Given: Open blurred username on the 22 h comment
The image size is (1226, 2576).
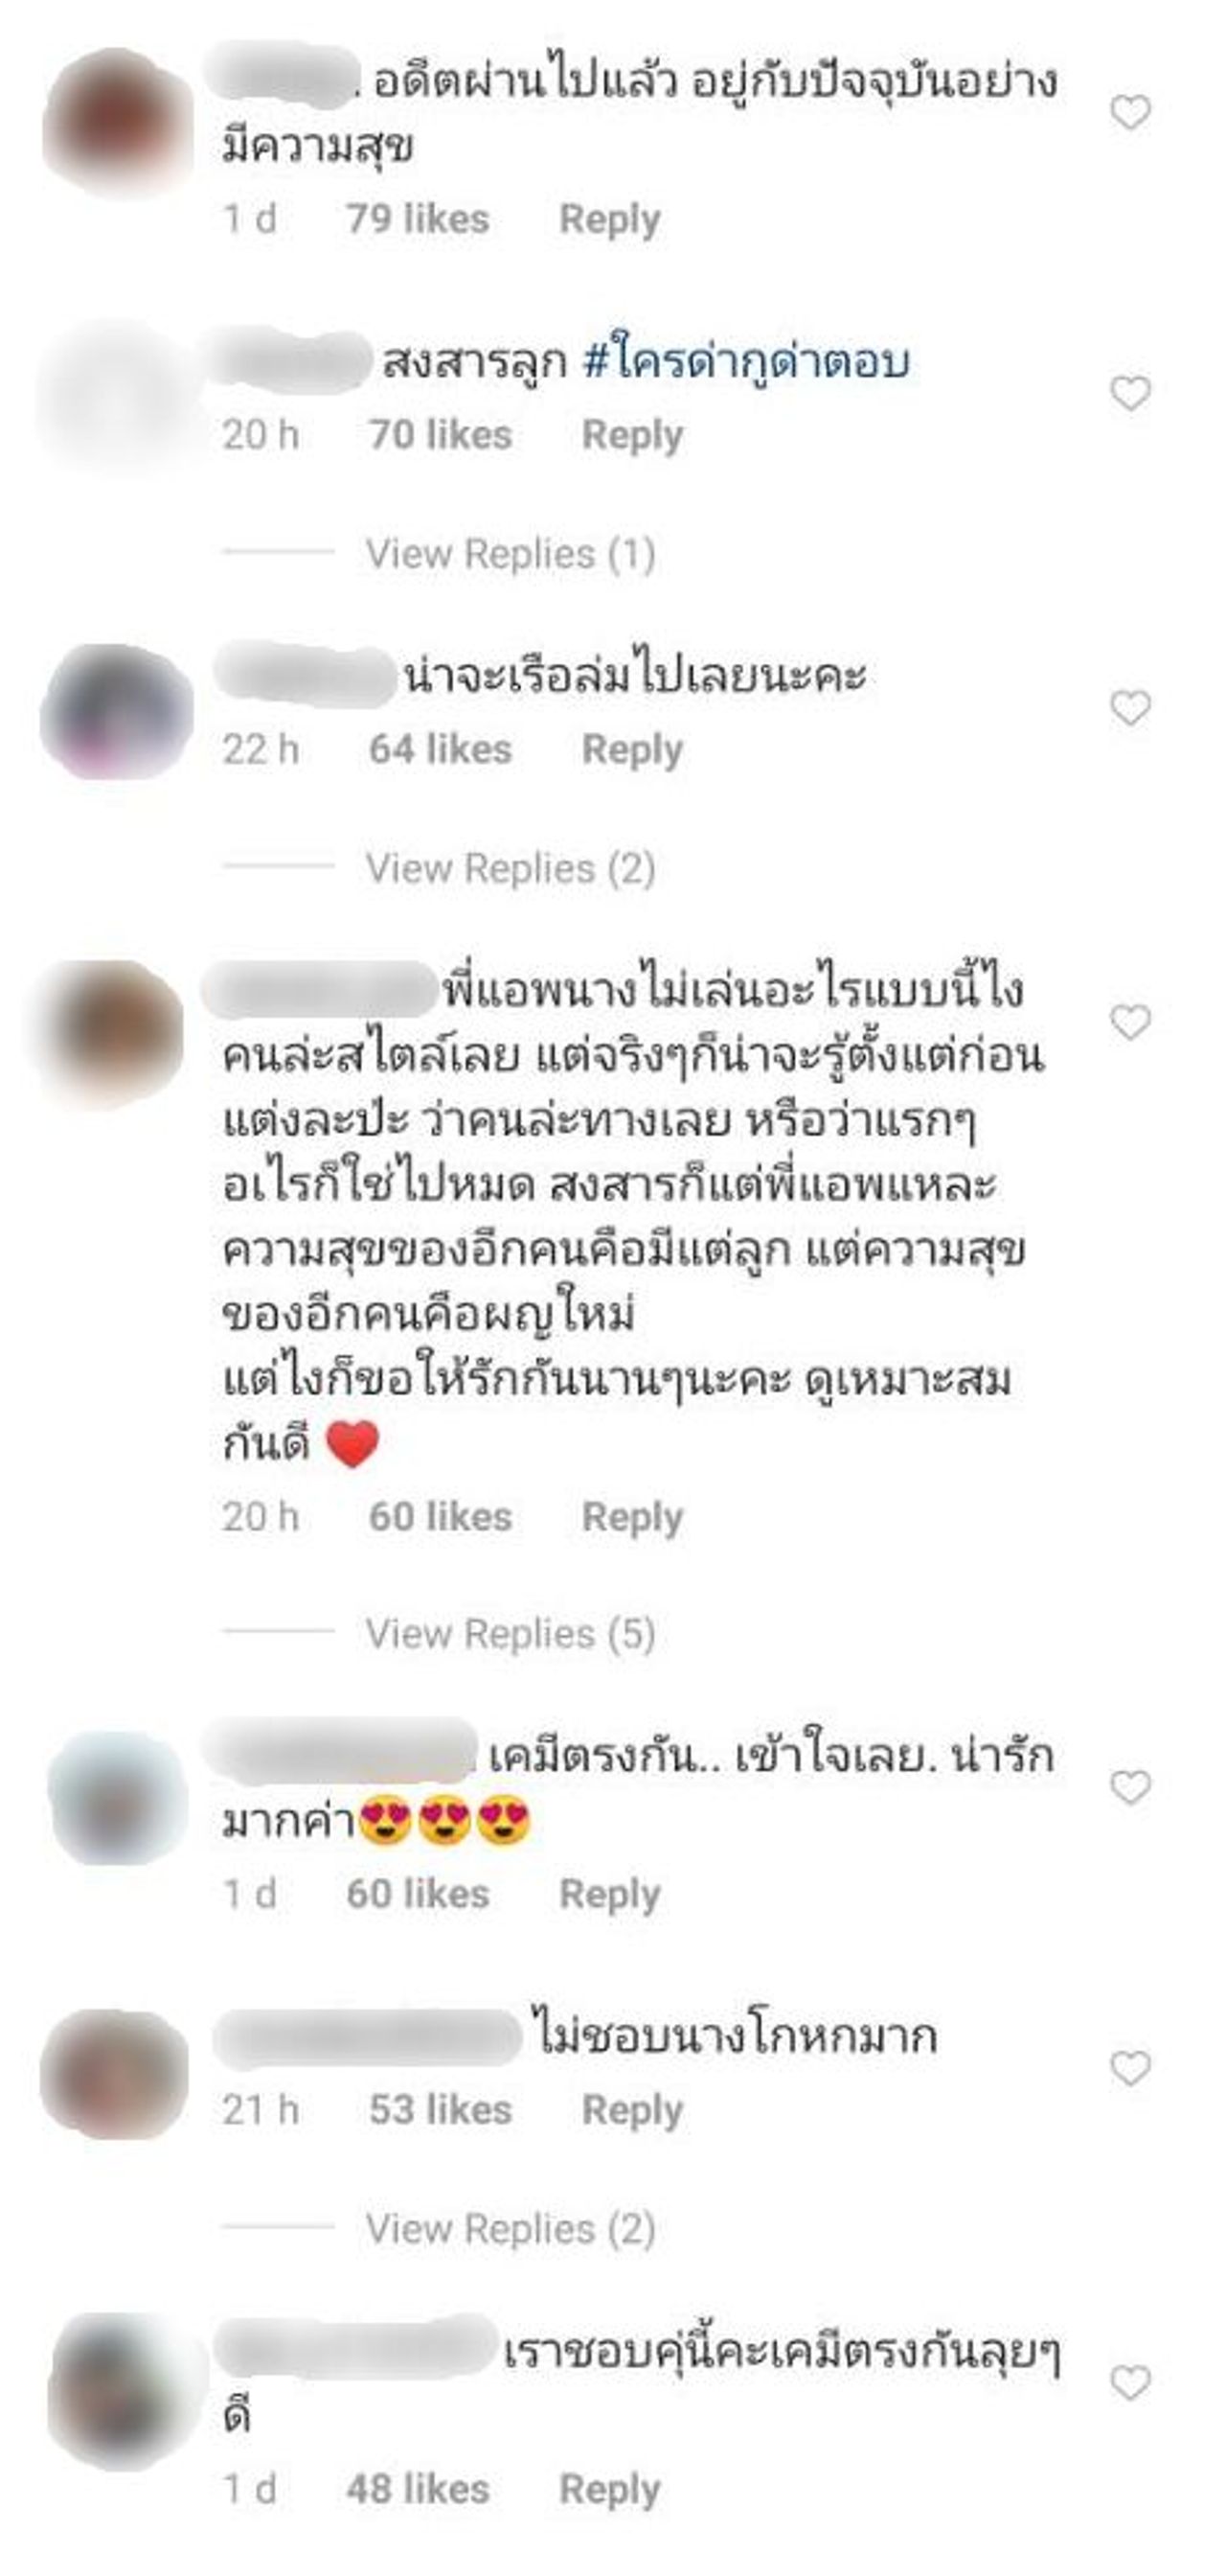Looking at the screenshot, I should pos(305,674).
